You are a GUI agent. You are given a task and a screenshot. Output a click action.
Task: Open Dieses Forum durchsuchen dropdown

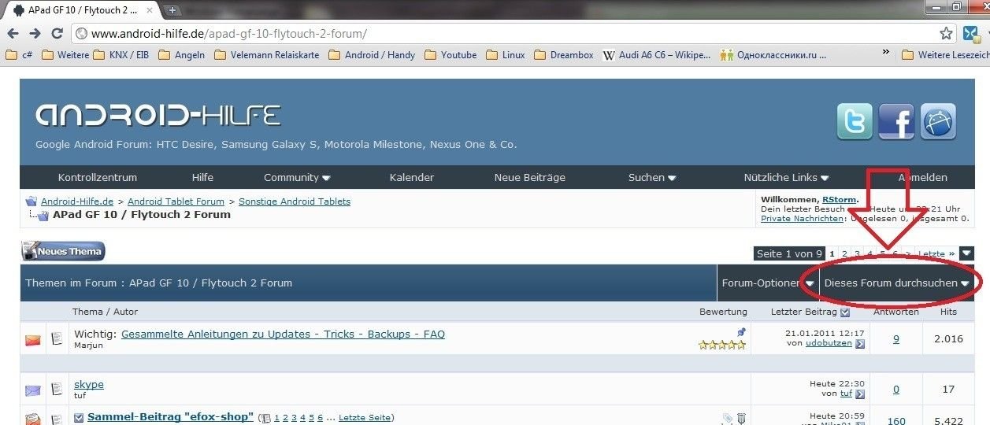pos(896,283)
